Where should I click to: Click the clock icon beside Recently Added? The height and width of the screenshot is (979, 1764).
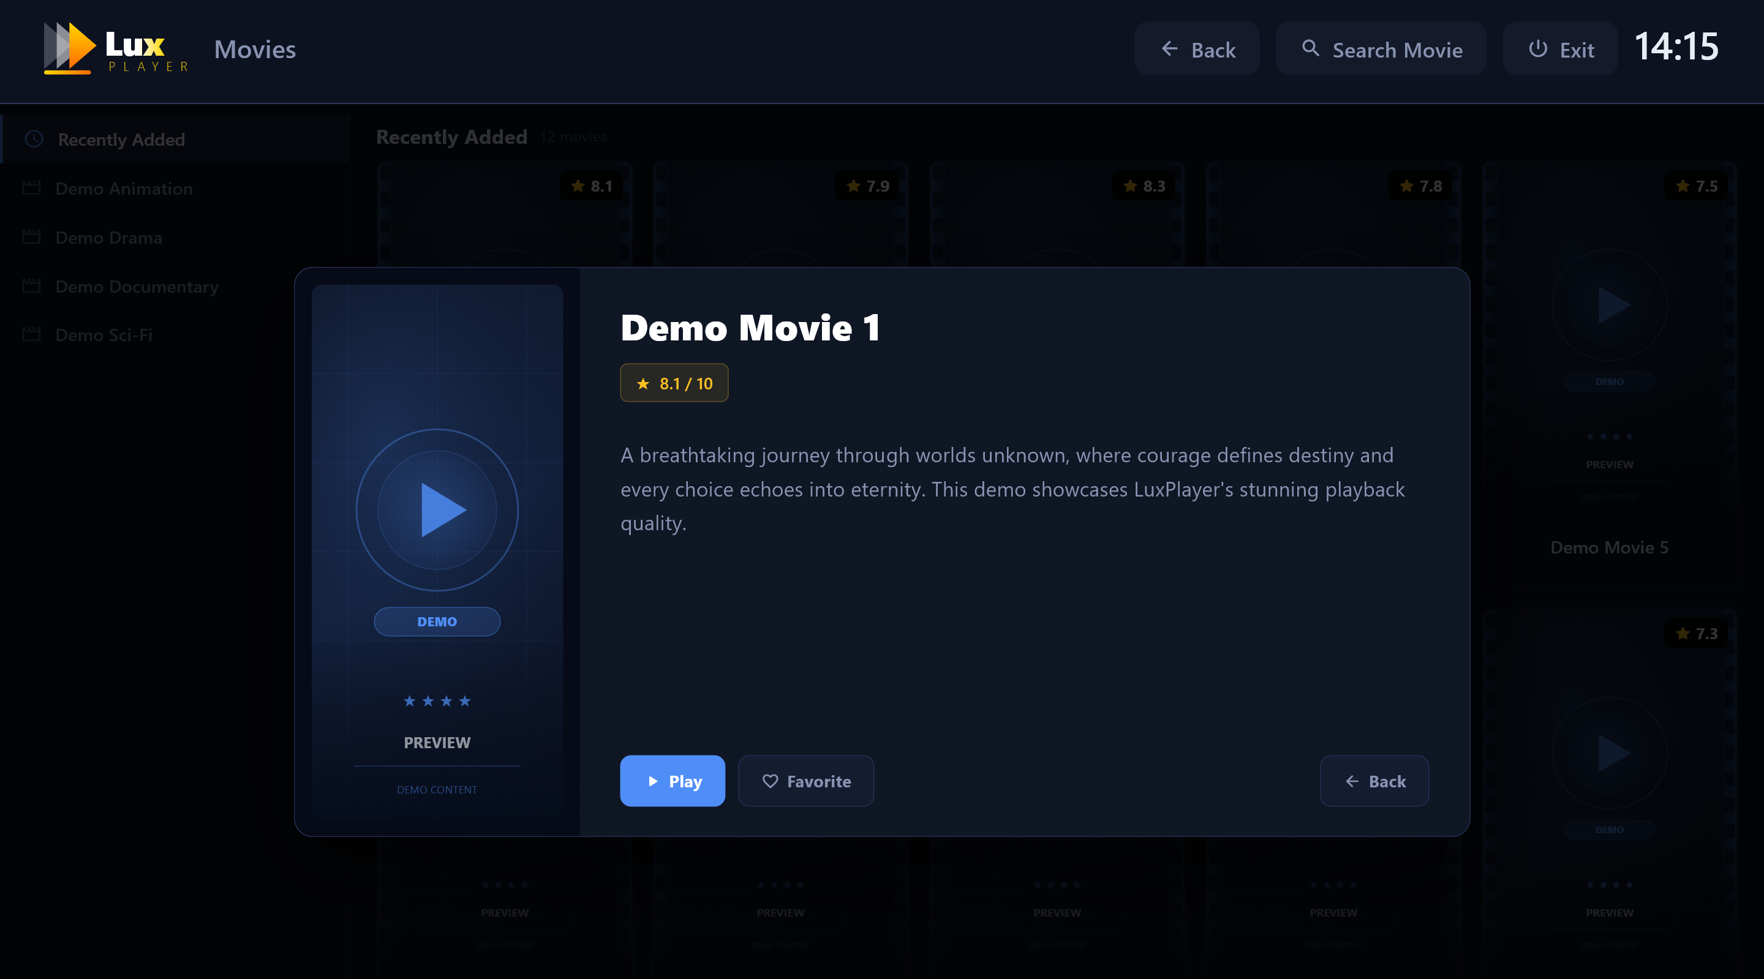pos(34,139)
